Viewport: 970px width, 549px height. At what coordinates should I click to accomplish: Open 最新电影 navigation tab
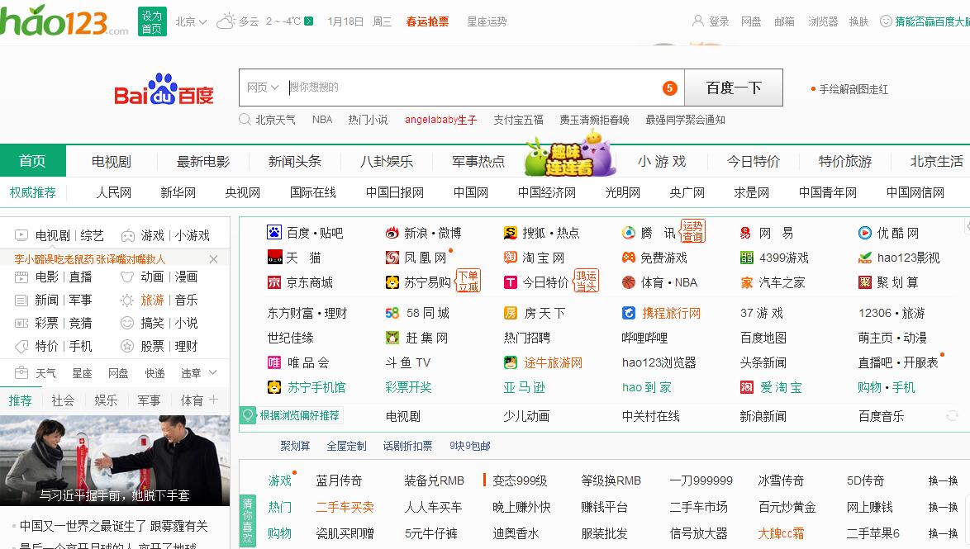(203, 161)
